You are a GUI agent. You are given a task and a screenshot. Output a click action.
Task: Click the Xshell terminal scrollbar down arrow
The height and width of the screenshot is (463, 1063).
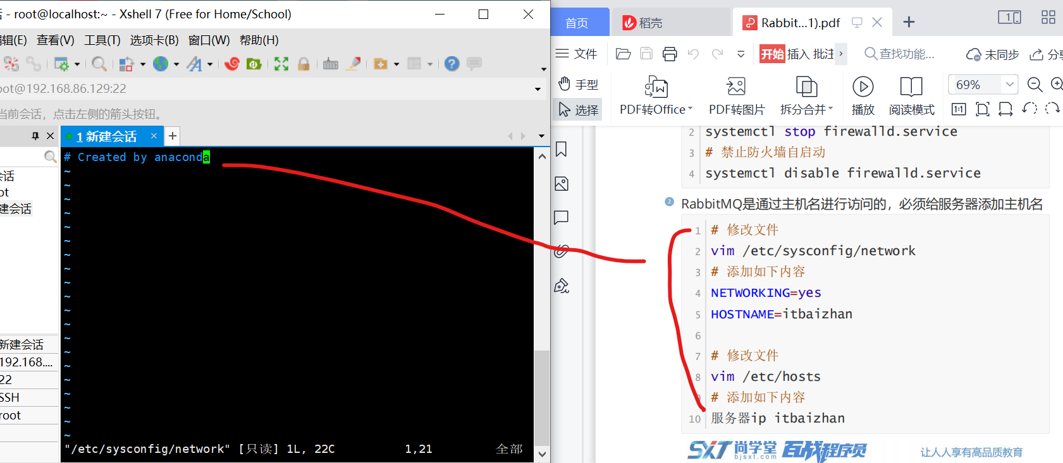coord(542,454)
